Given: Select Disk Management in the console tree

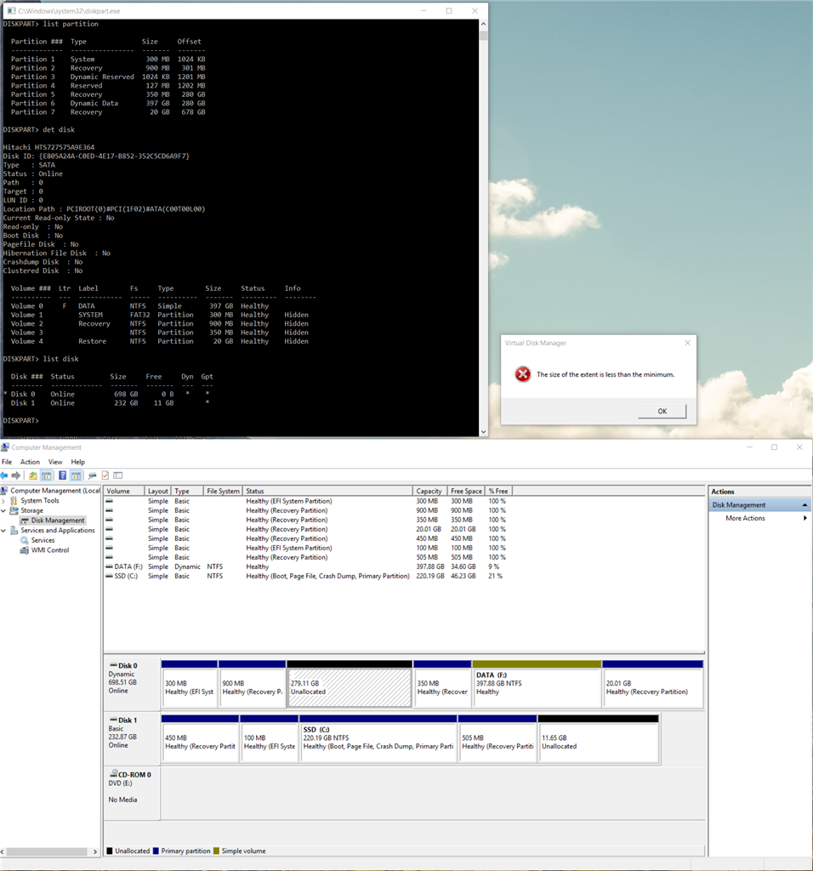Looking at the screenshot, I should (58, 521).
